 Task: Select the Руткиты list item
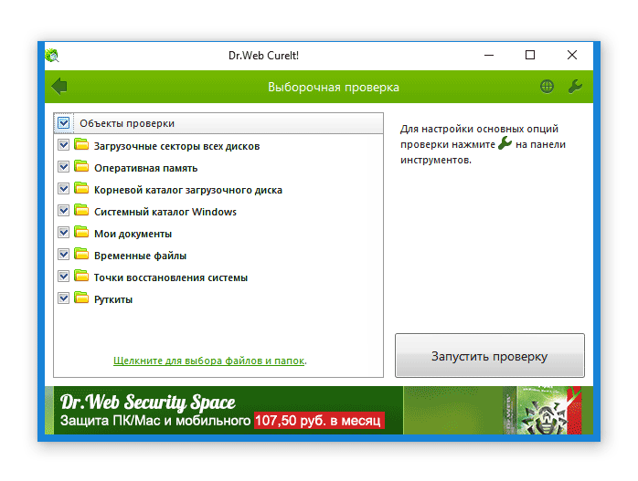coord(113,299)
